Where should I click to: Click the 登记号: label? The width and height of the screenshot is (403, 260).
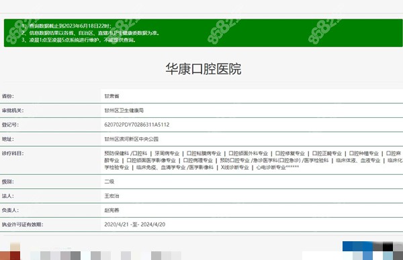pyautogui.click(x=10, y=125)
